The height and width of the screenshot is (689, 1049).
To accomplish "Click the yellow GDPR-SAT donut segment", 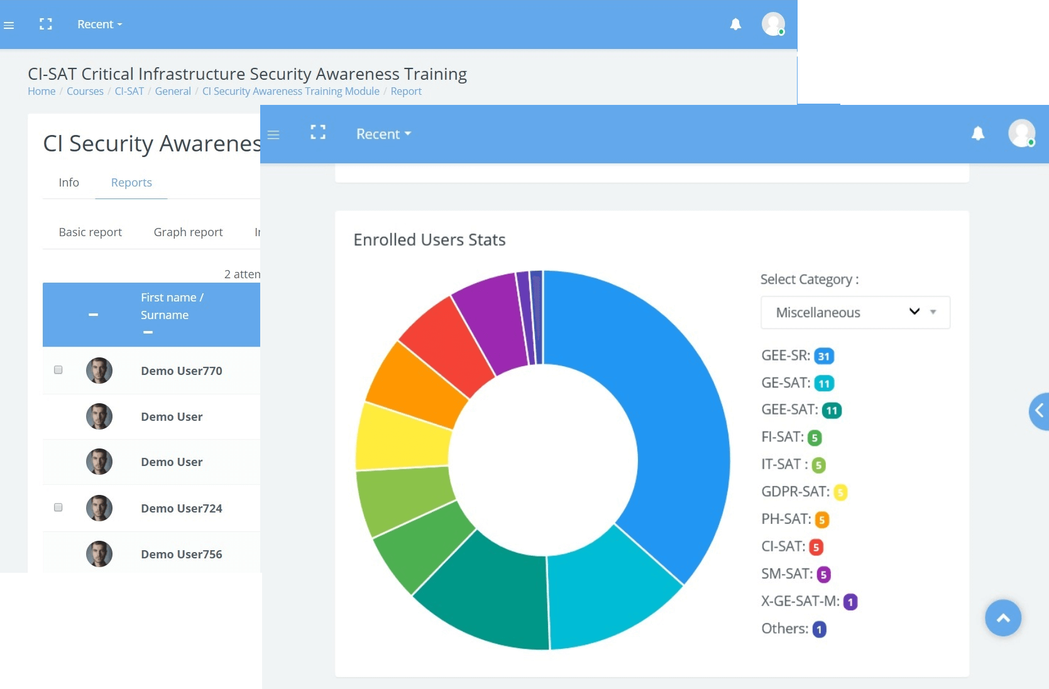I will pos(402,438).
